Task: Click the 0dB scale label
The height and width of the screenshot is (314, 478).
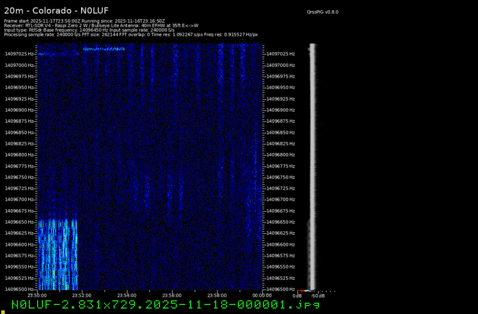Action: click(x=297, y=295)
